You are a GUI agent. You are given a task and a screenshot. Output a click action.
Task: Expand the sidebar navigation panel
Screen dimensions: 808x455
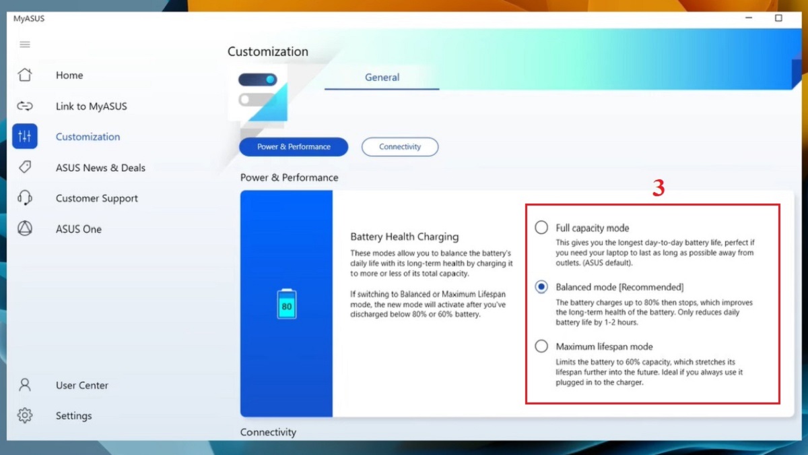click(25, 44)
